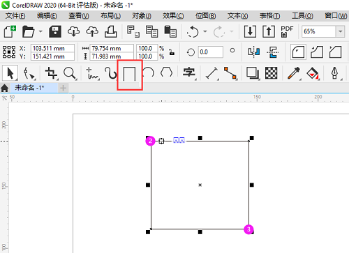The image size is (349, 253).
Task: Cut the selected object
Action: [x=133, y=31]
